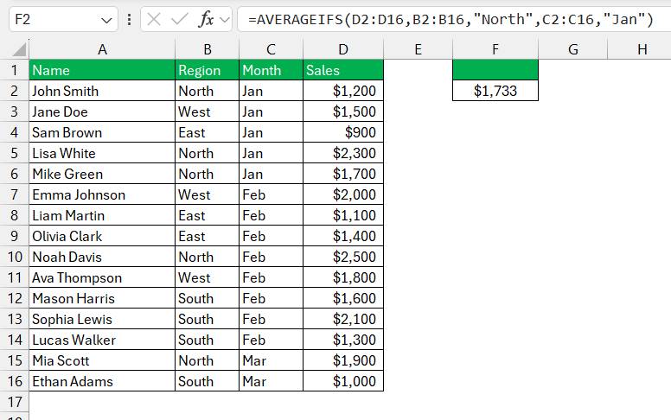
Task: Select column F header
Action: tap(495, 49)
